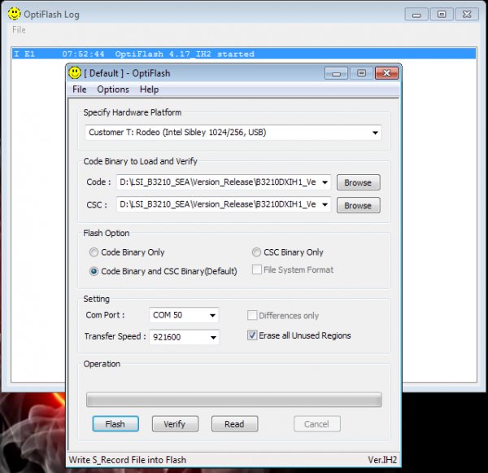488x473 pixels.
Task: Select the Code Binary Only radio button
Action: coord(94,252)
